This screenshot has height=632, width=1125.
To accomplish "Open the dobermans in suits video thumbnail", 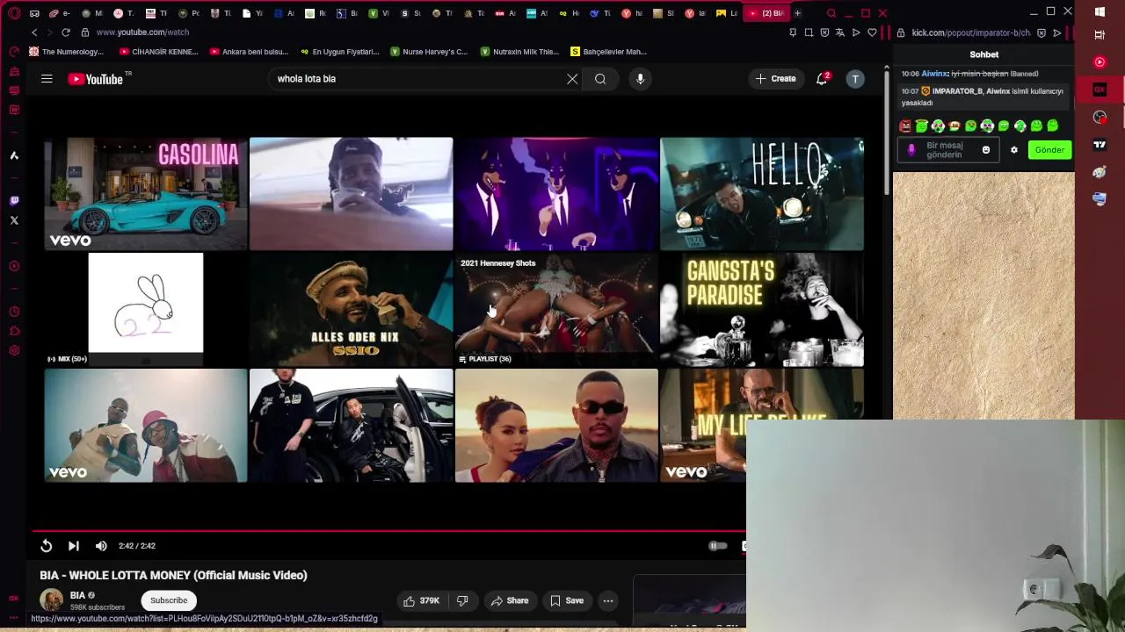I will coord(556,193).
